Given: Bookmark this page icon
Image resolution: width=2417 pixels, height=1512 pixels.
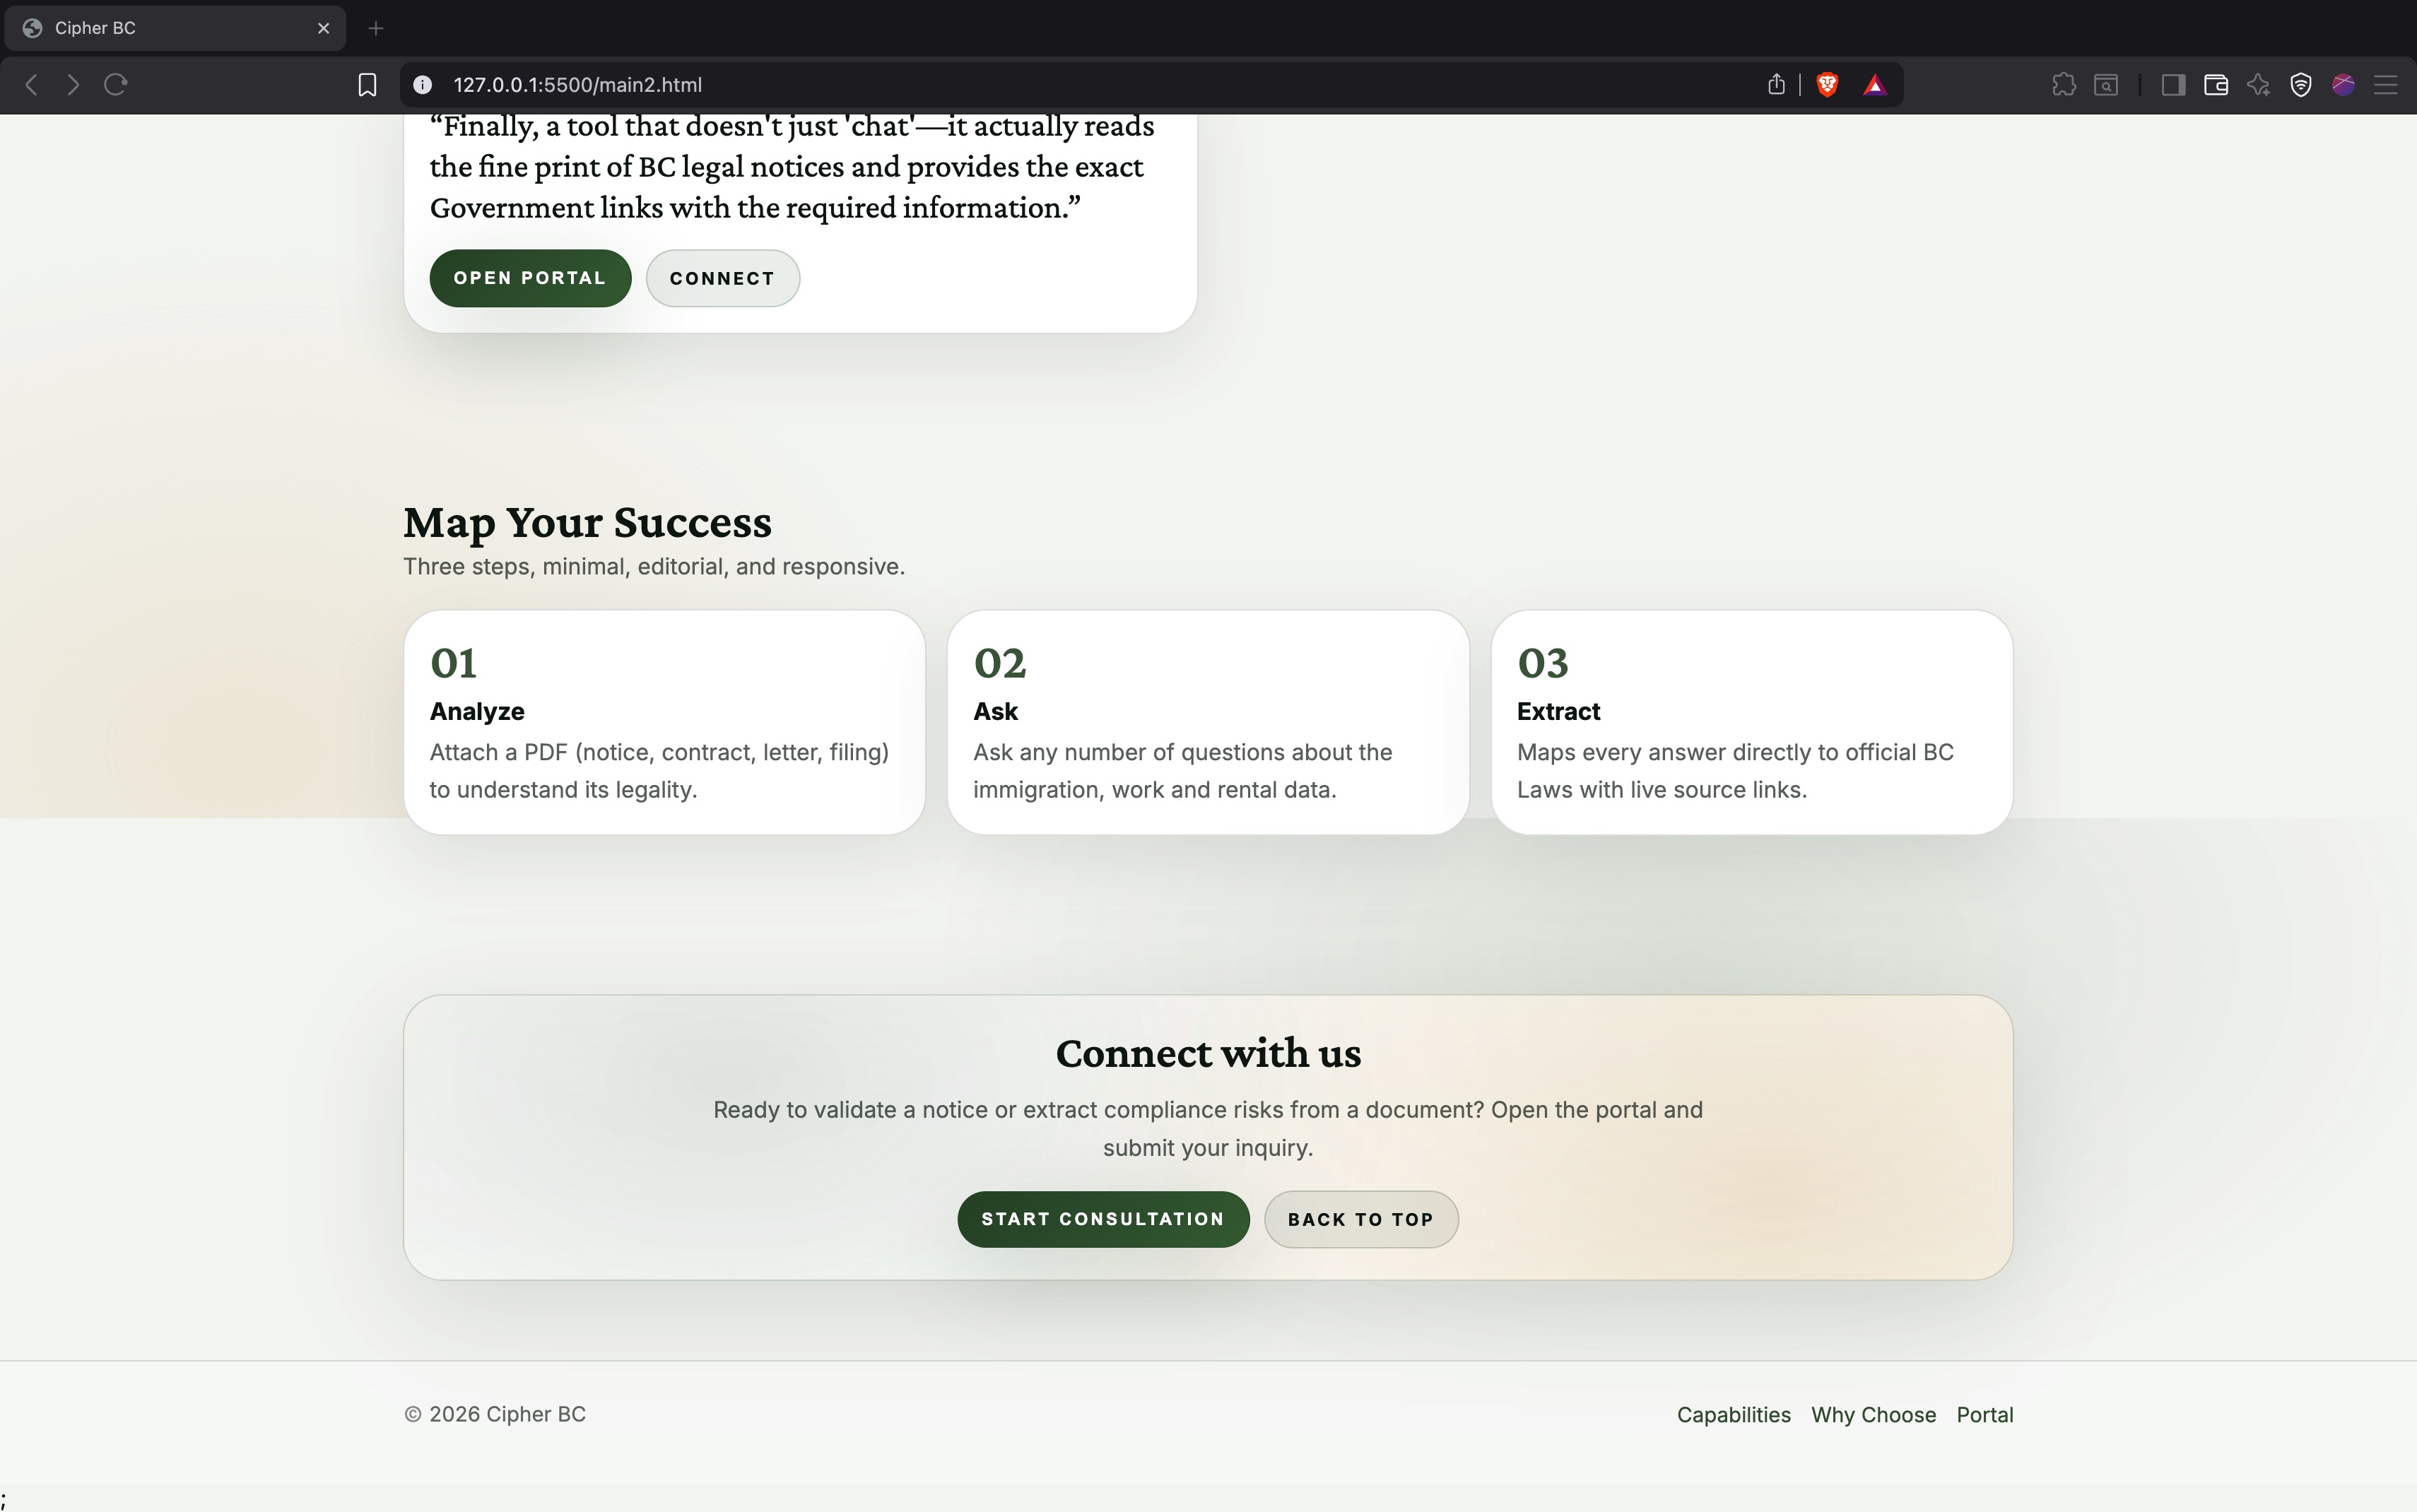Looking at the screenshot, I should click(x=367, y=85).
